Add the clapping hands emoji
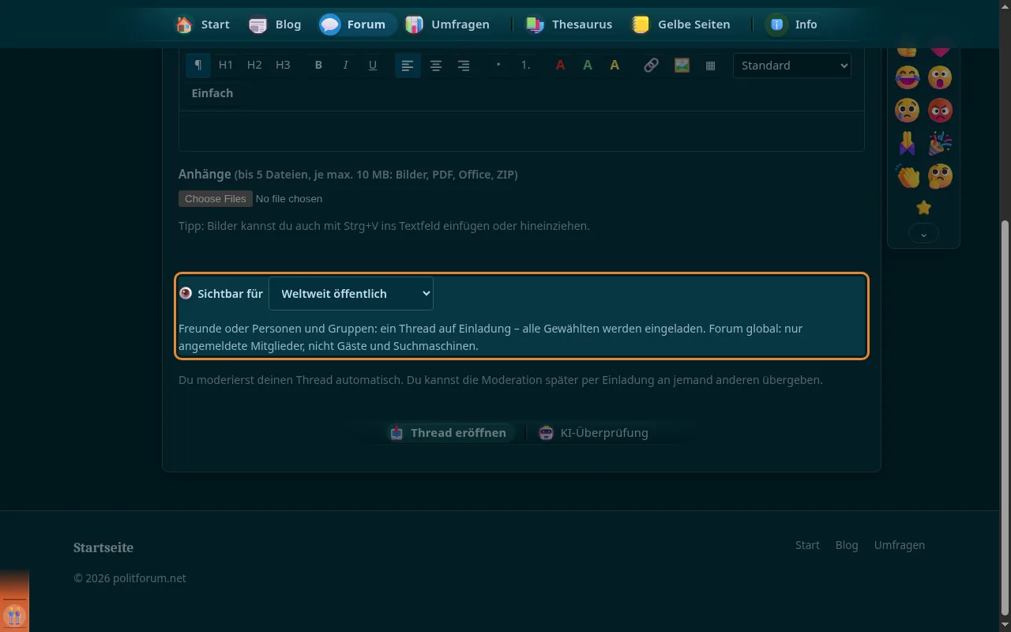 pos(908,175)
